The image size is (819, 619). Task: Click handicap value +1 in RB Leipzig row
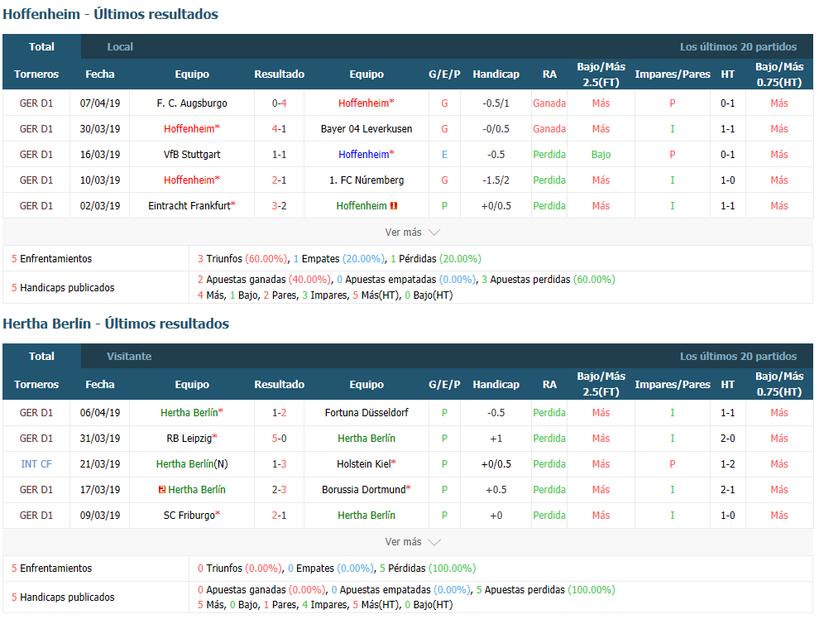pyautogui.click(x=496, y=439)
